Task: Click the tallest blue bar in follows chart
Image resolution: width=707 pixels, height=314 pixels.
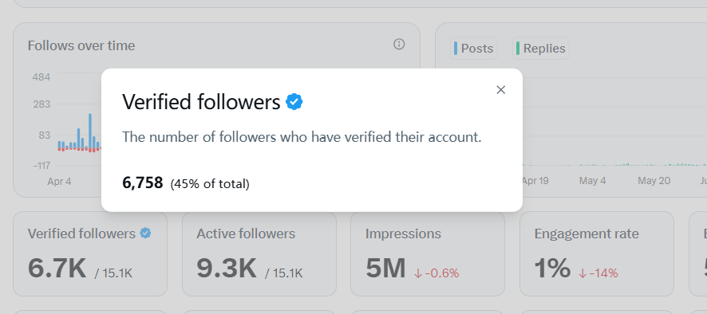Action: (90, 131)
